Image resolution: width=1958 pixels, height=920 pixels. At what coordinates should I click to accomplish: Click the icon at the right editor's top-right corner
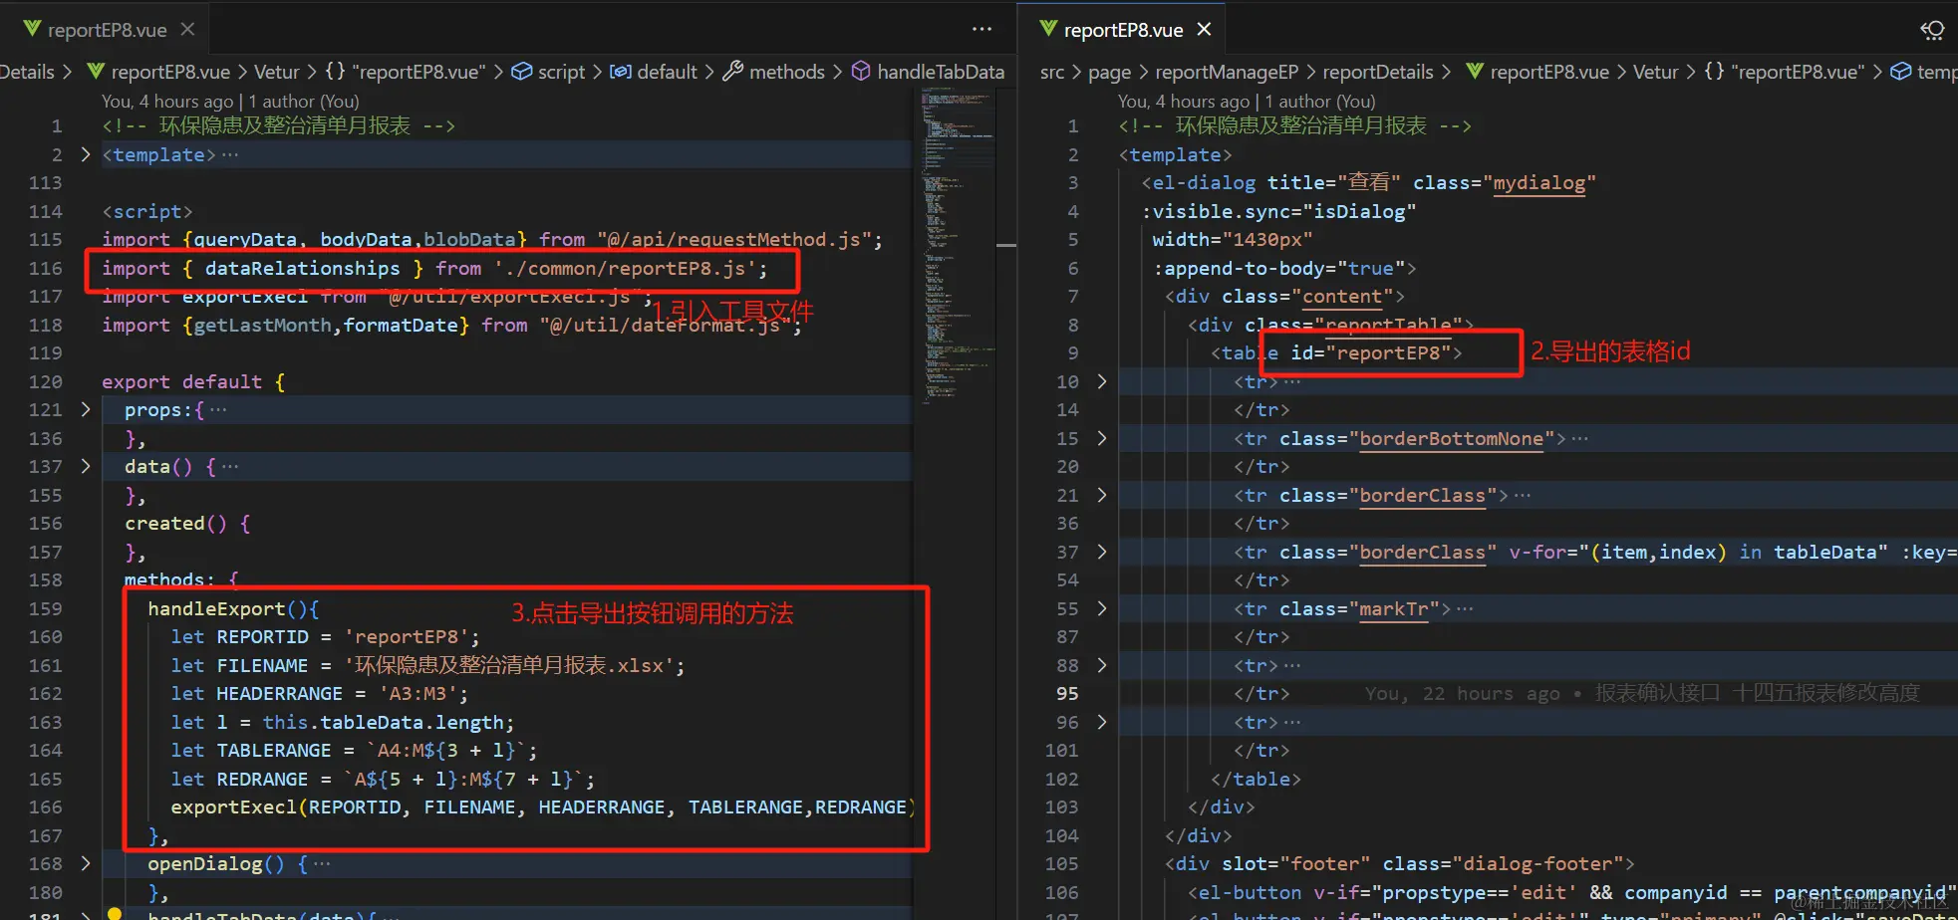1932,30
